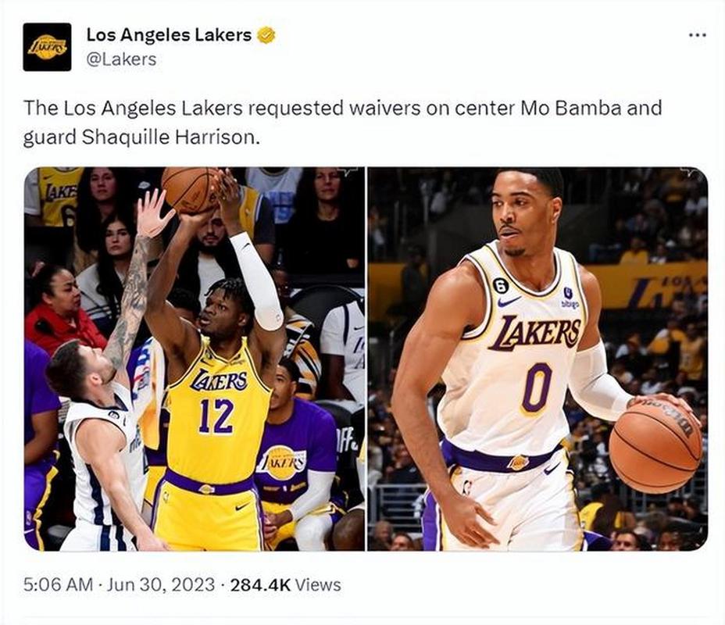
Task: Open the 284.4K Views analytics
Action: point(285,585)
